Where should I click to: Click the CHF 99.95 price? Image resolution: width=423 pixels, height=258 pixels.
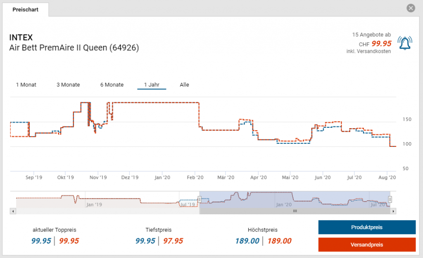[x=381, y=43]
